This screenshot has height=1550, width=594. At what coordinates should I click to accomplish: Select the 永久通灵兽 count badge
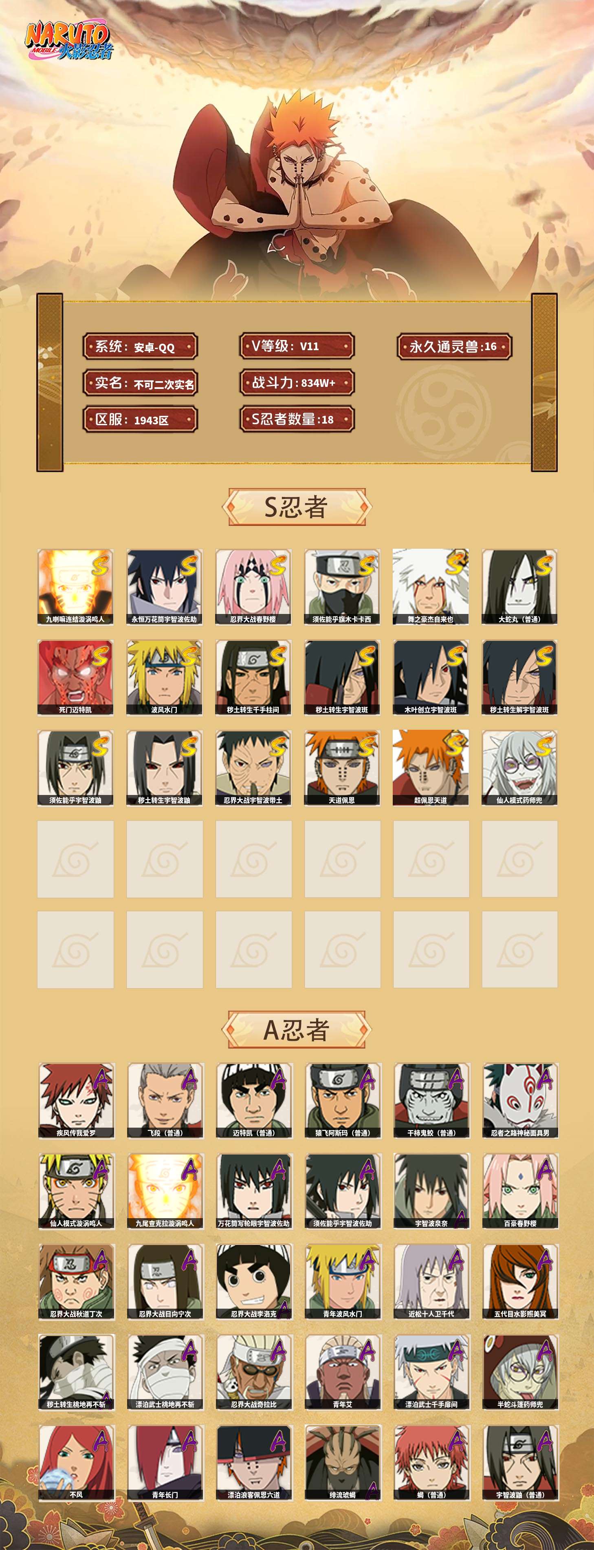coord(455,347)
